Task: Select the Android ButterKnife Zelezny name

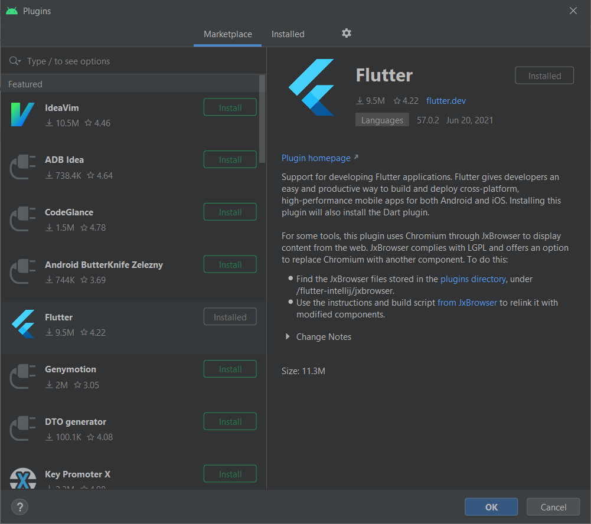Action: tap(104, 265)
